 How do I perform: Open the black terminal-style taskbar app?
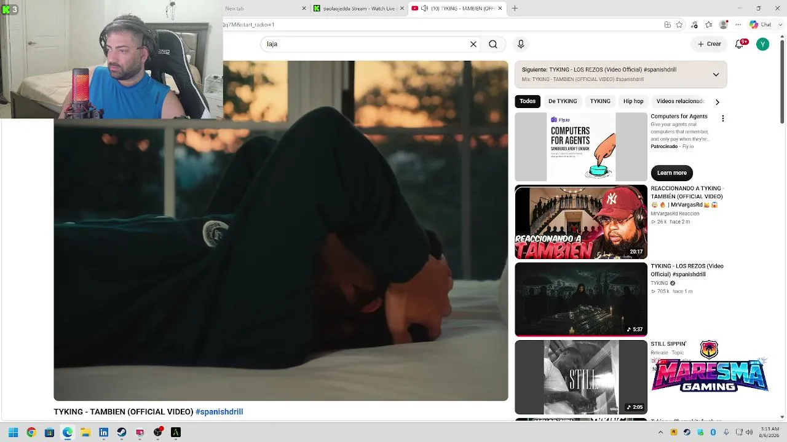point(176,432)
